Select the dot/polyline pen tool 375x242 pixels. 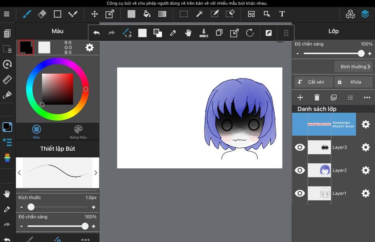(73, 14)
